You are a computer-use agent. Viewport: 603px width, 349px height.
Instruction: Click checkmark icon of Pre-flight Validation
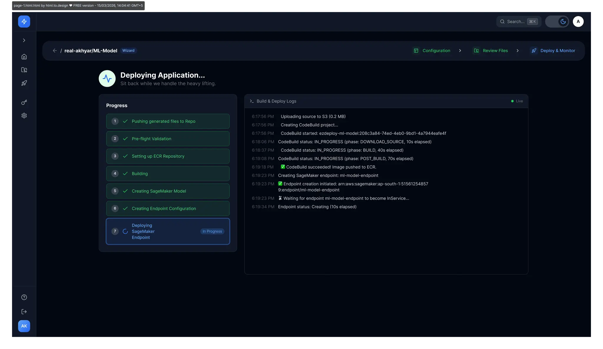[x=125, y=139]
